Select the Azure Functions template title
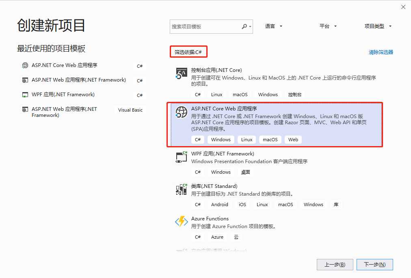The height and width of the screenshot is (278, 411). point(210,218)
